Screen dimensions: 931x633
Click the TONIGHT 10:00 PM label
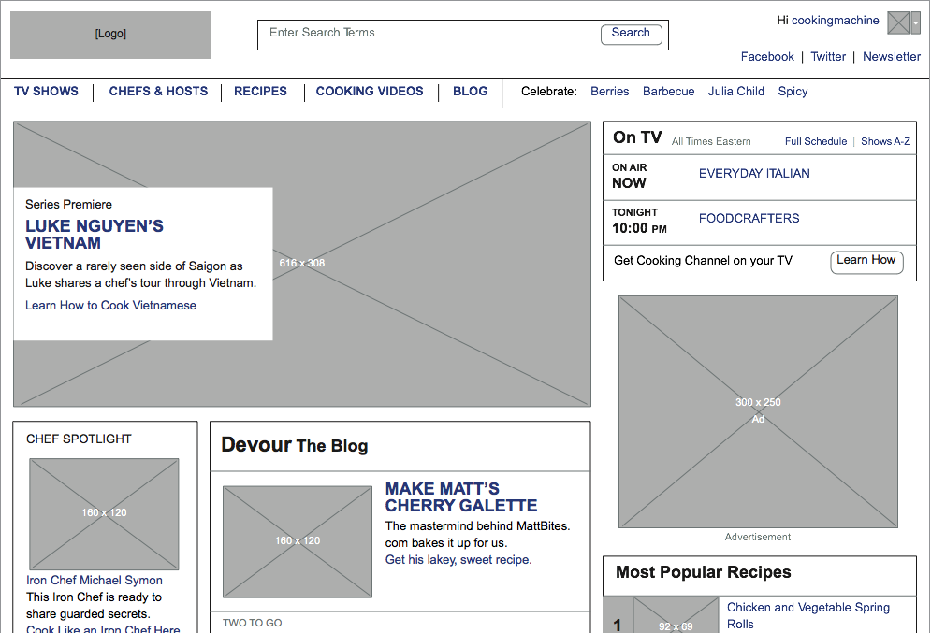[x=639, y=221]
